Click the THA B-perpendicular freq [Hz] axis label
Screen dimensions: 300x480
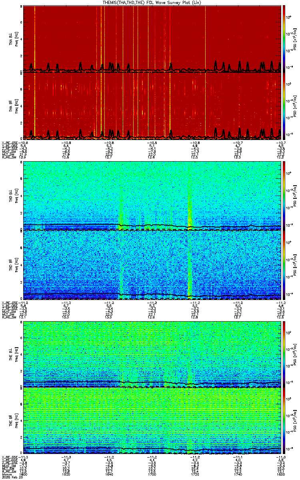click(x=16, y=39)
